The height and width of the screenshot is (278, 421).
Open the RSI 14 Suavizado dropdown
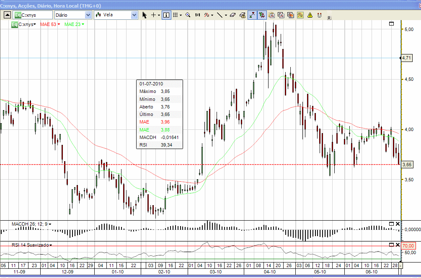(50, 245)
